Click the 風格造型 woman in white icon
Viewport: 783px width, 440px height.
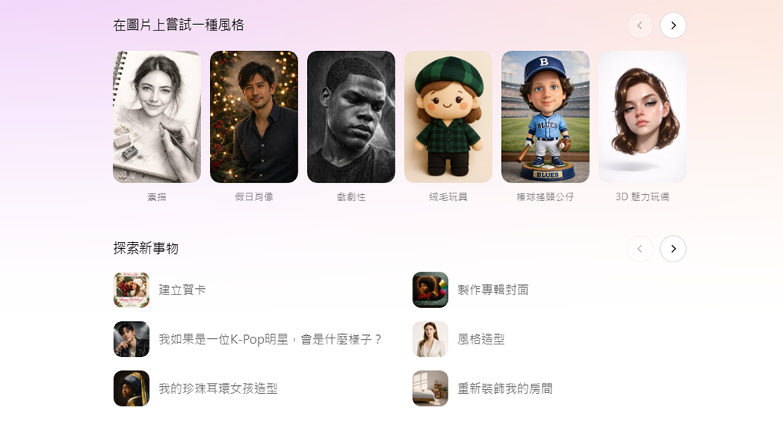430,339
